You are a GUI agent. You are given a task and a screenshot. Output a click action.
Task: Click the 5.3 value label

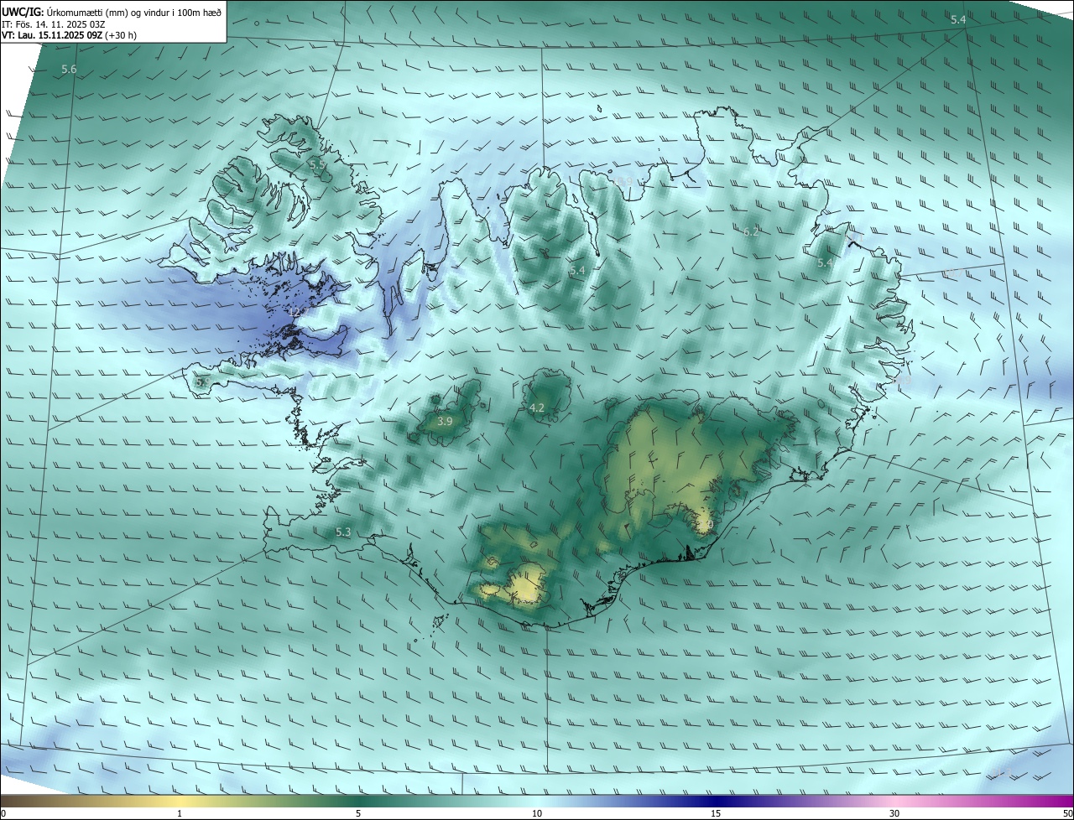coord(343,532)
